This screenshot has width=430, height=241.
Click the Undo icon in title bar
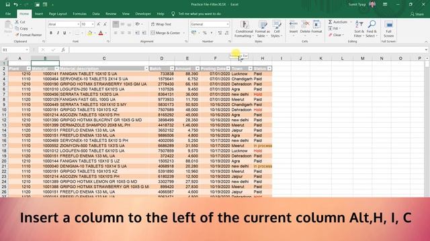16,5
